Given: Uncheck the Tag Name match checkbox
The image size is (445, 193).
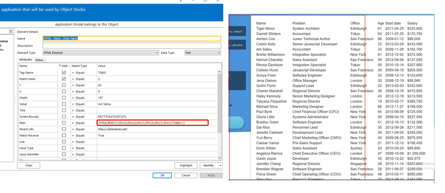Looking at the screenshot, I should click(x=64, y=72).
